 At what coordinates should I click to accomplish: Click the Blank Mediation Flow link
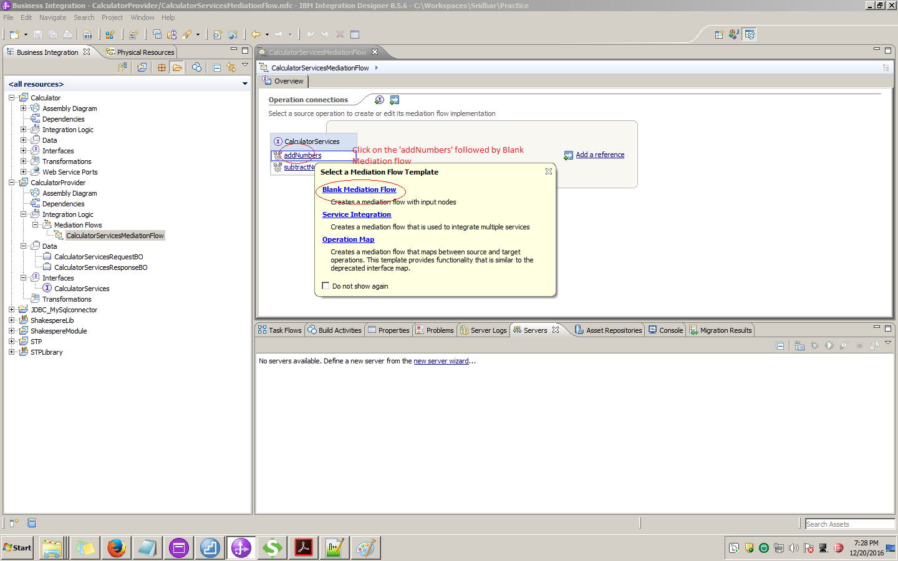click(x=359, y=189)
